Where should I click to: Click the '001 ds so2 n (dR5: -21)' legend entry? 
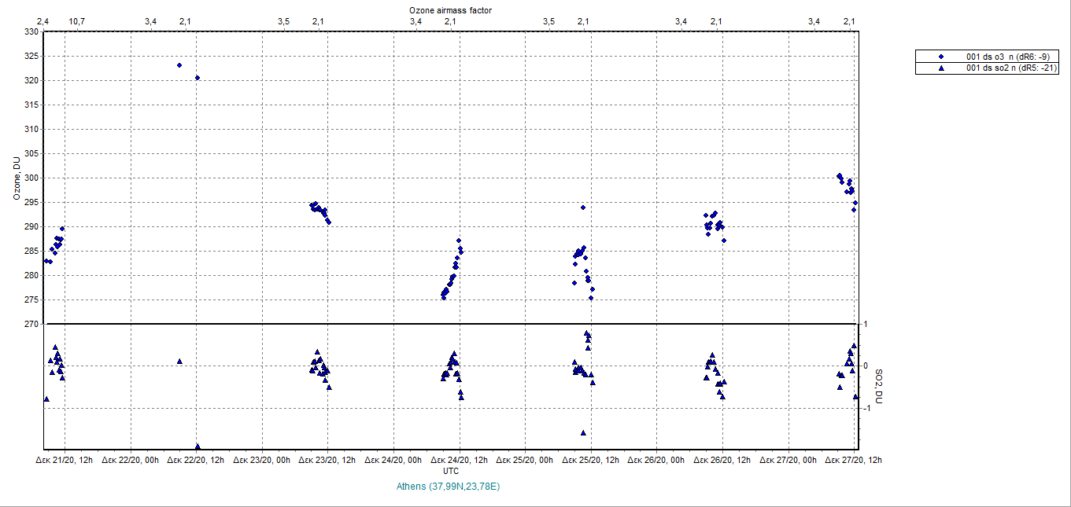[x=1010, y=68]
